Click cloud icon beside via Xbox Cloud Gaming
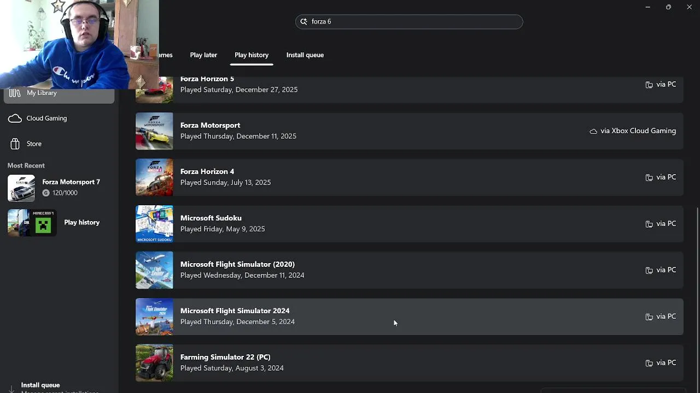The image size is (700, 393). point(593,132)
